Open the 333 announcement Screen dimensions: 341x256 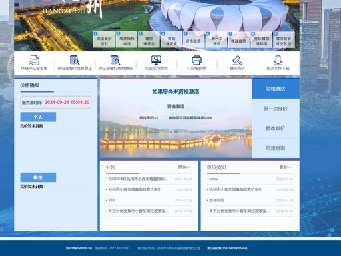click(x=111, y=200)
